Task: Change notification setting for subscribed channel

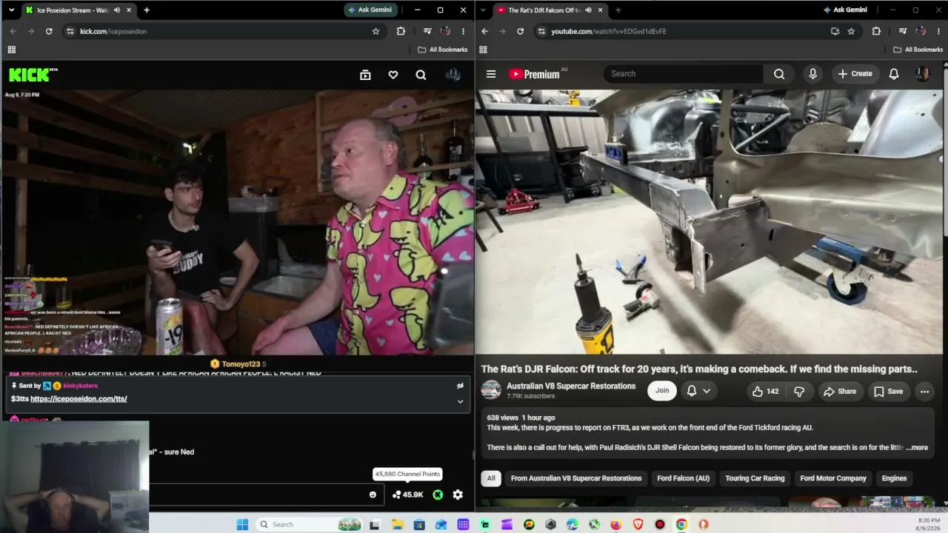Action: pyautogui.click(x=698, y=391)
